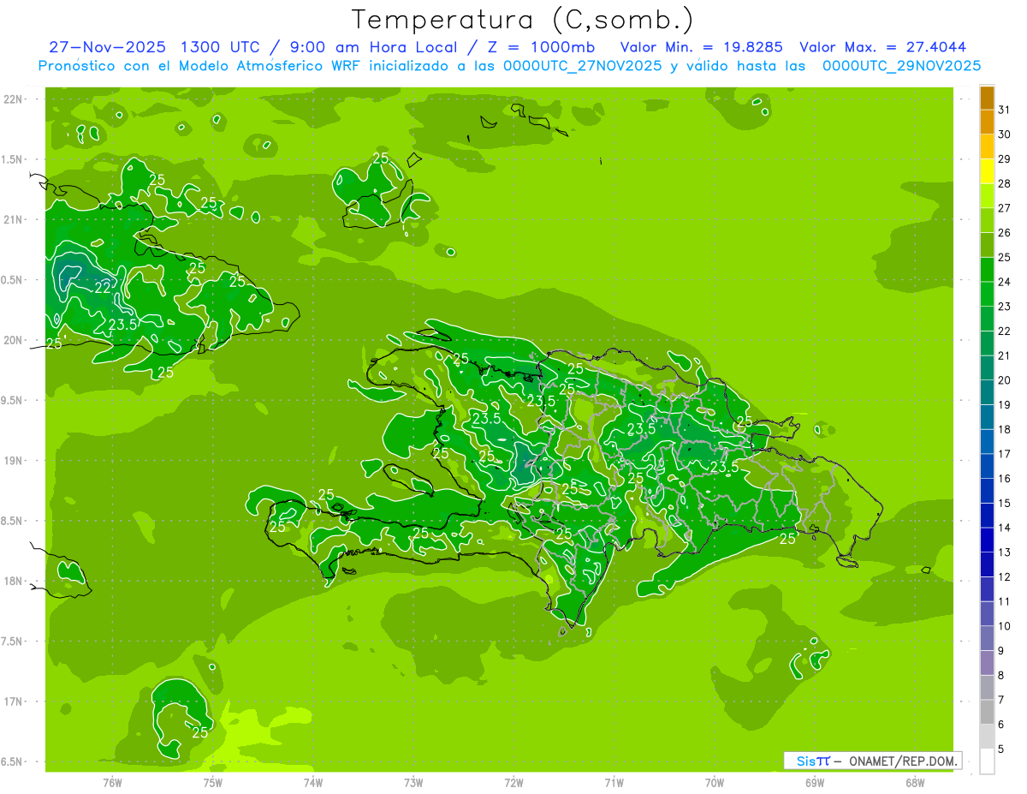Click the '15' label on the color scale

click(1005, 503)
